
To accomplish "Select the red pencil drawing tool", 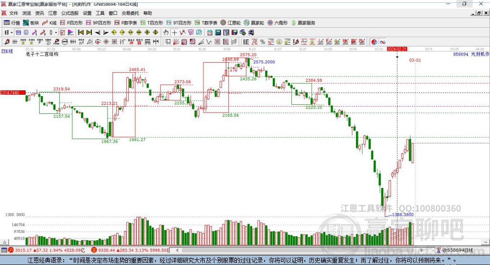I will (7, 42).
